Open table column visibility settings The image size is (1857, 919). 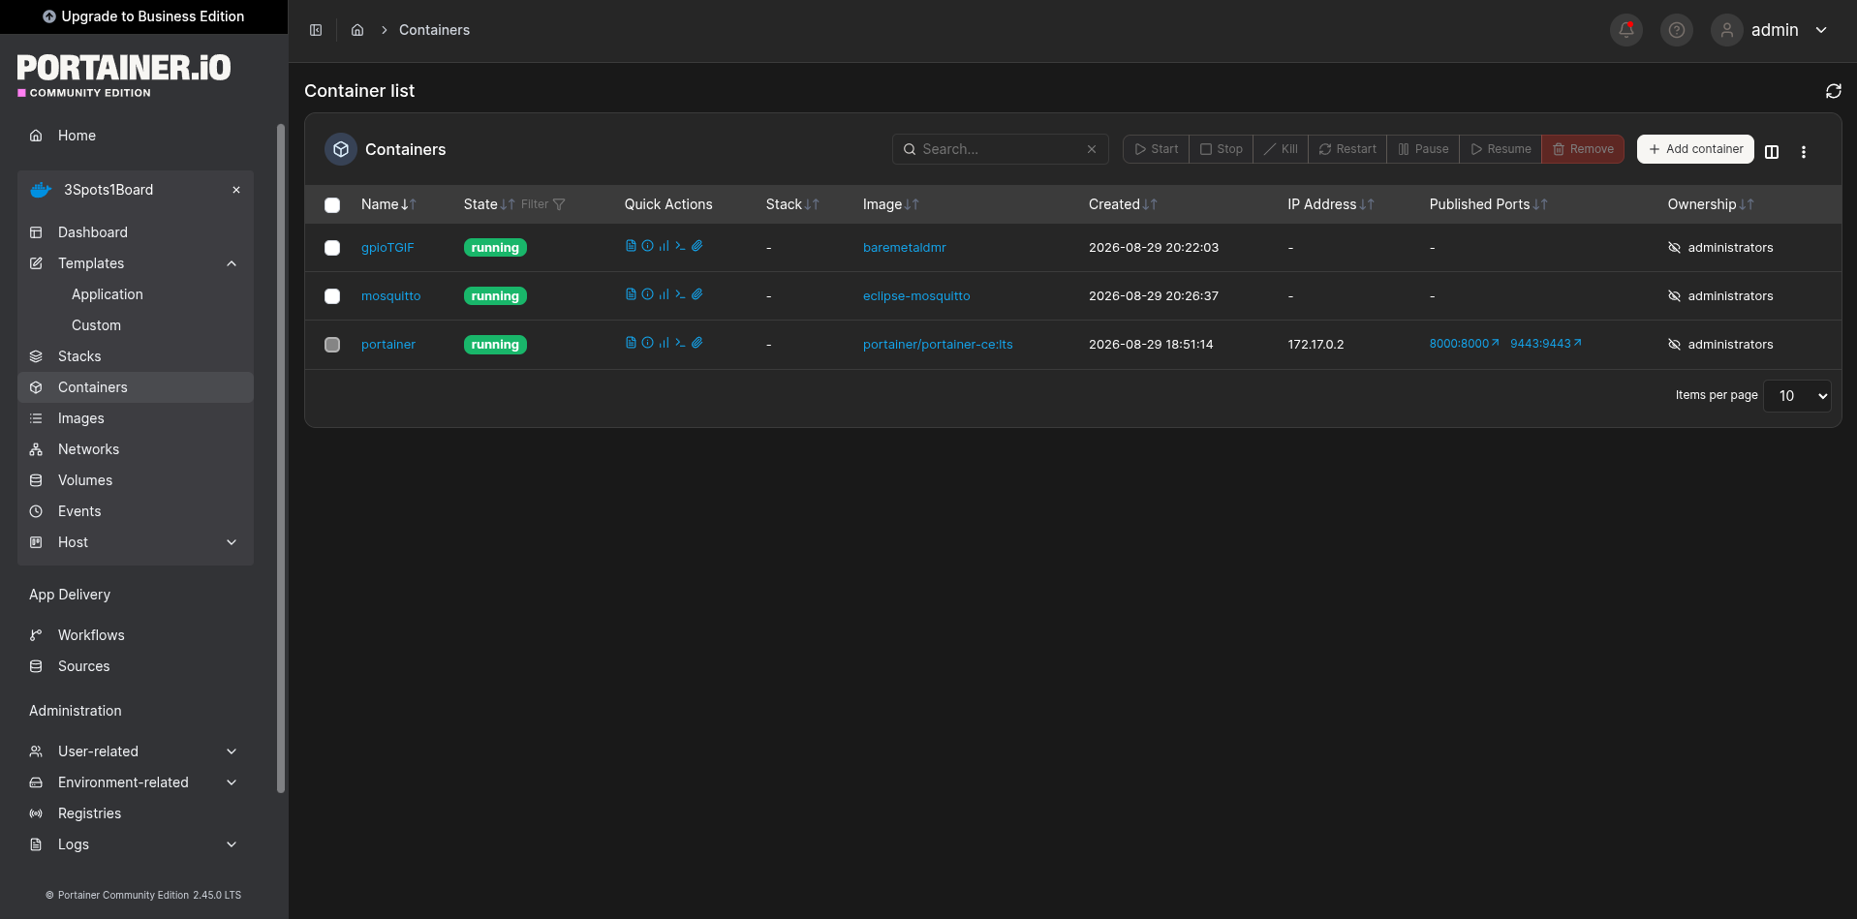coord(1772,151)
